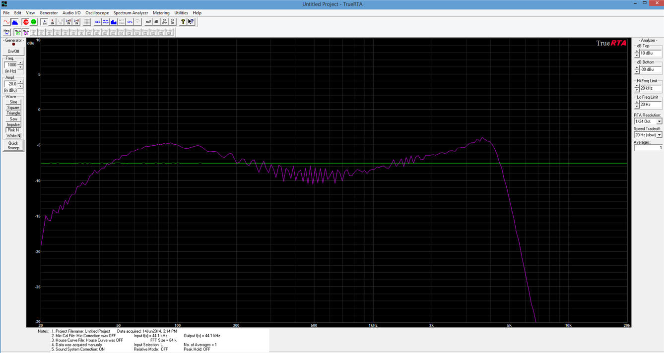This screenshot has width=664, height=353.
Task: Select the CF dB crest factor icon
Action: pyautogui.click(x=172, y=22)
